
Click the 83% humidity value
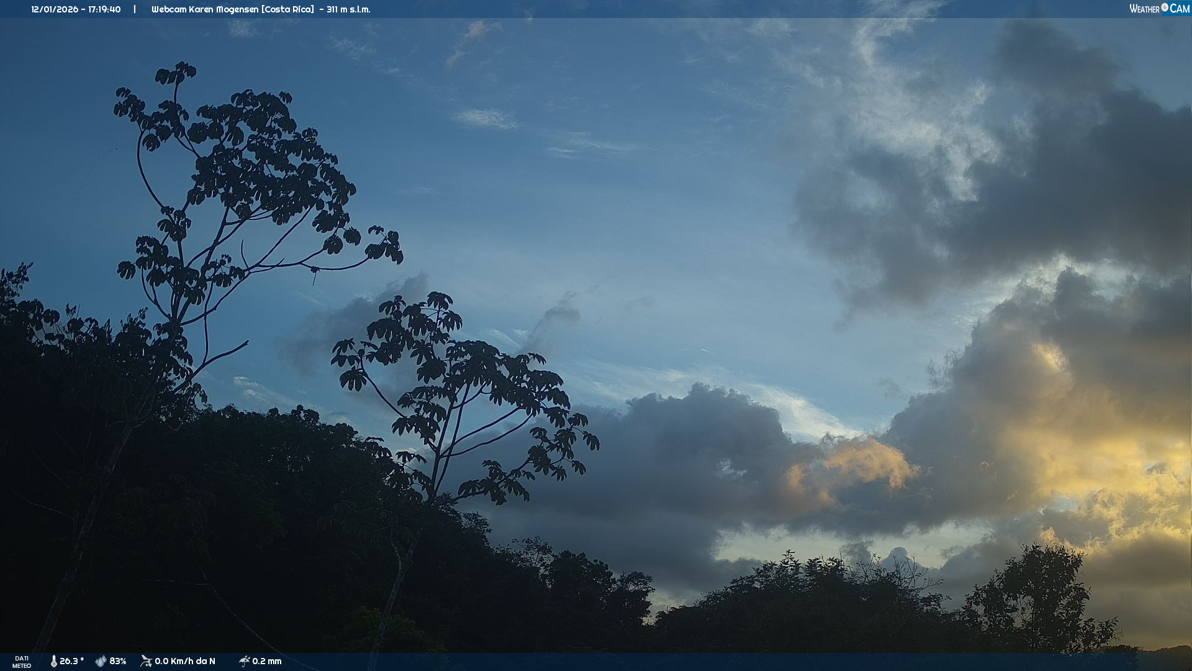[x=118, y=661]
